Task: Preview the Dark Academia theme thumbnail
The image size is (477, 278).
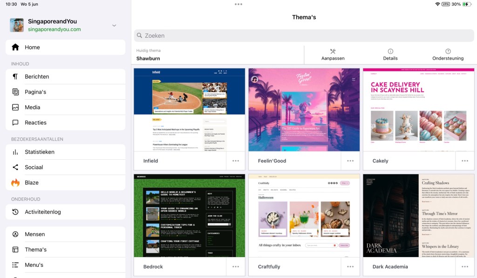Action: pyautogui.click(x=418, y=216)
